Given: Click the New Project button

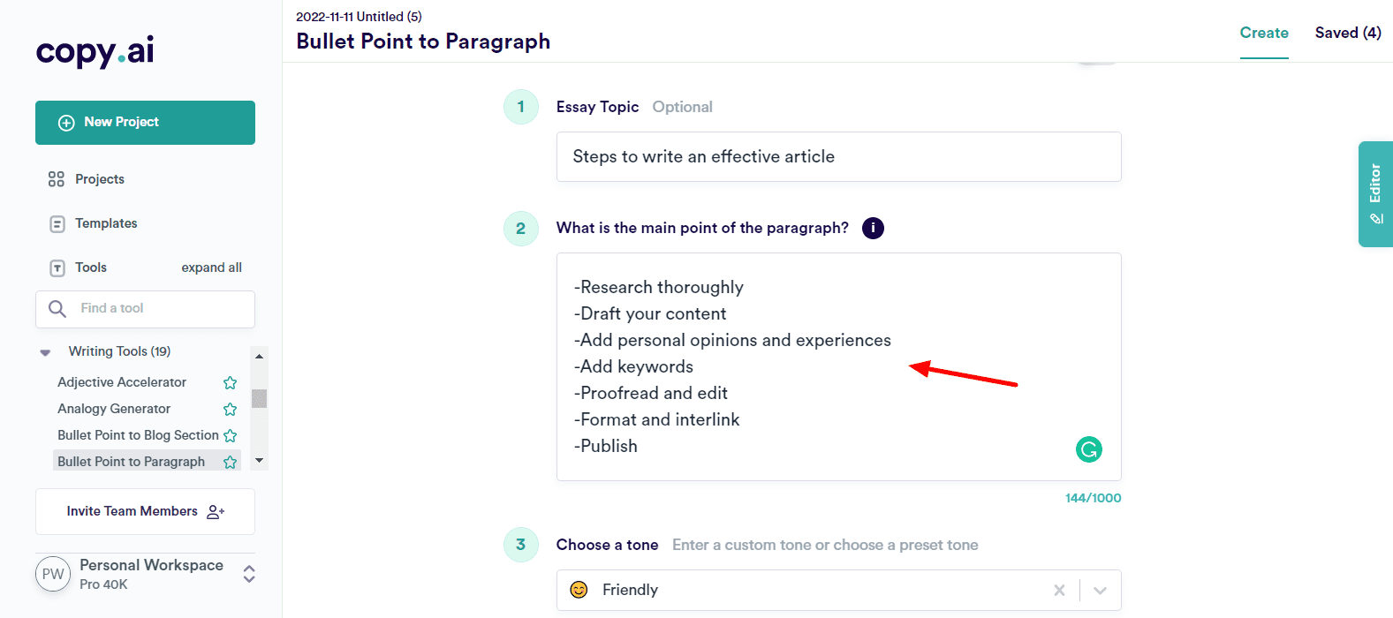Looking at the screenshot, I should [145, 123].
